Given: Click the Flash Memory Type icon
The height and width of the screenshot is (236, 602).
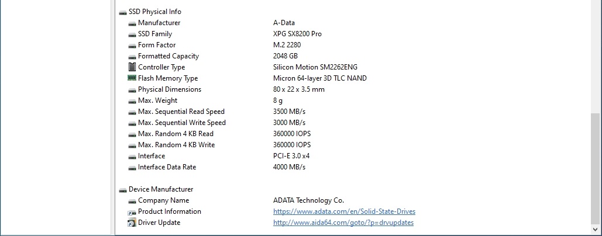Looking at the screenshot, I should 132,78.
